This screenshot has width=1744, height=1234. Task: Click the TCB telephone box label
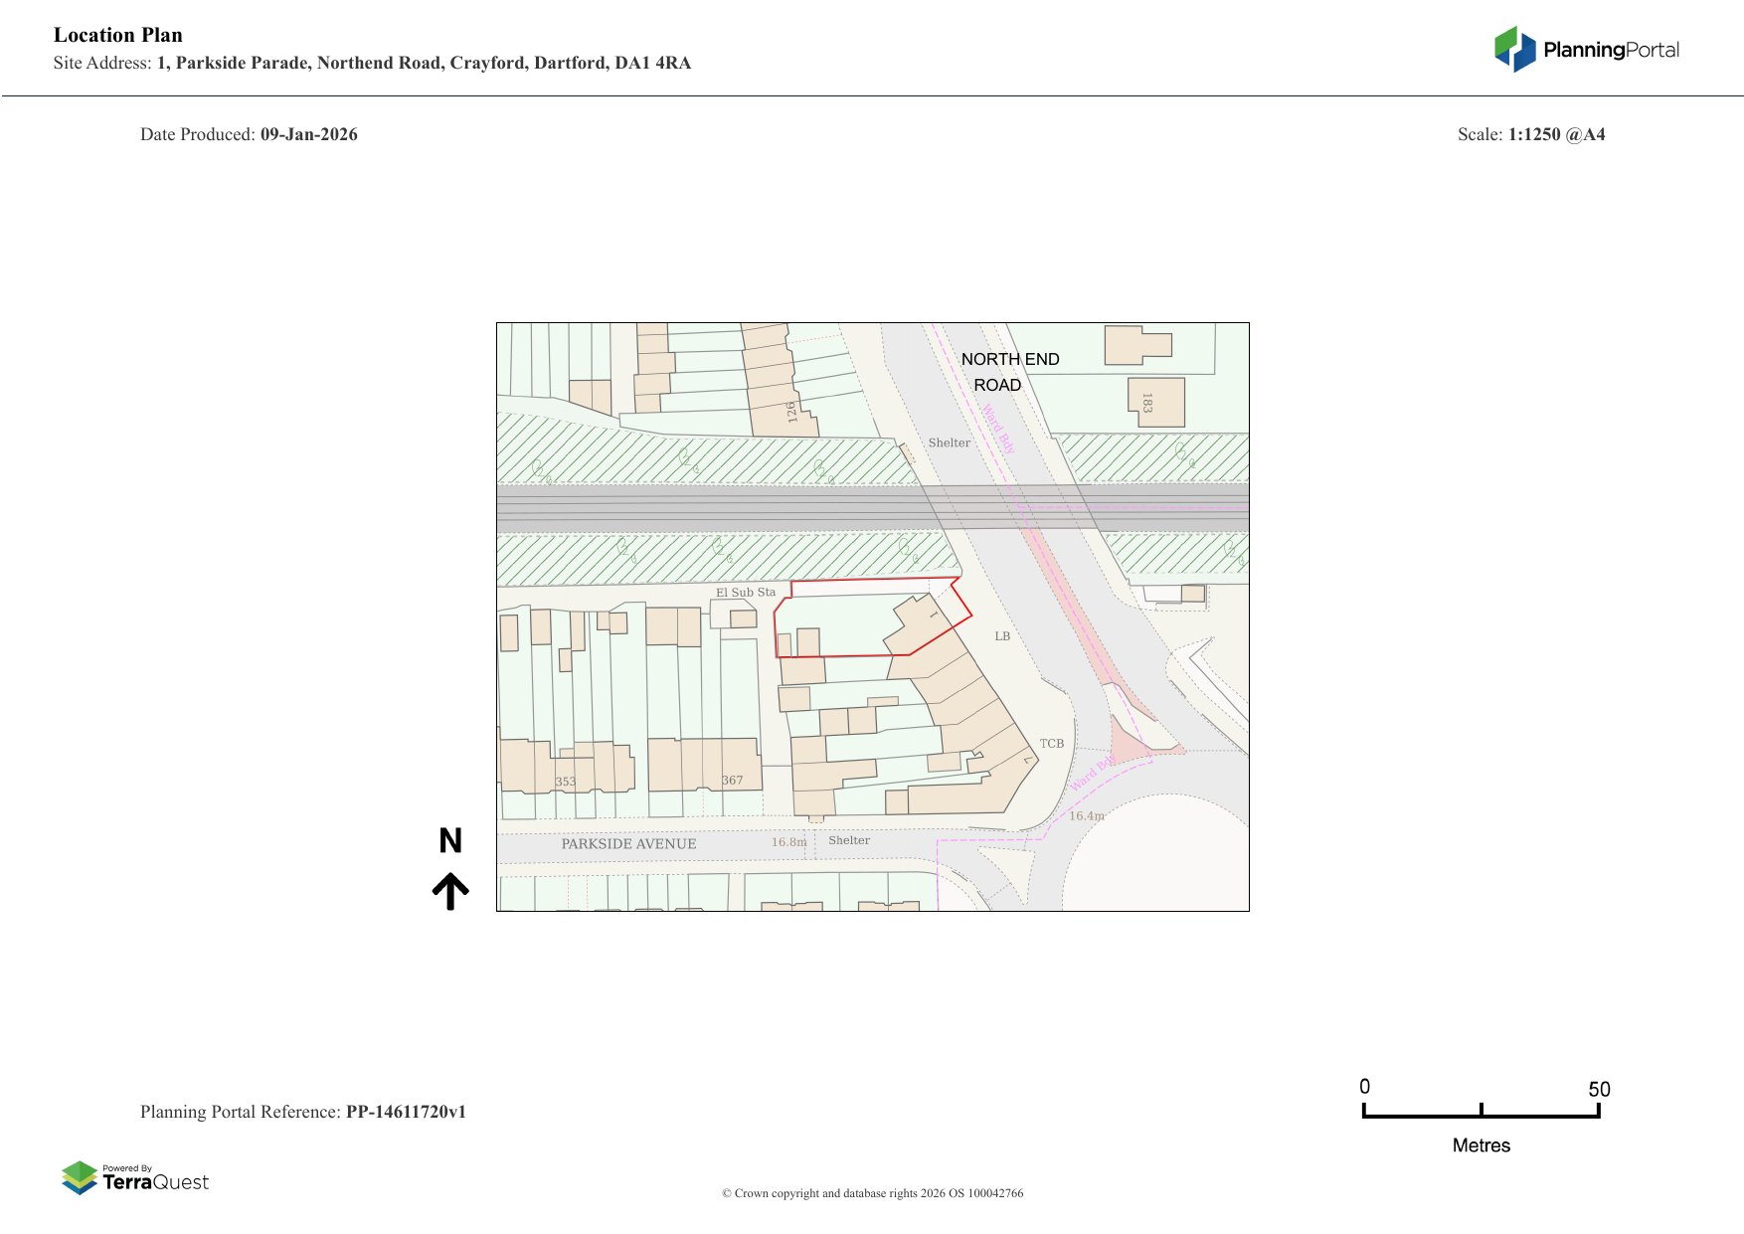point(1052,744)
